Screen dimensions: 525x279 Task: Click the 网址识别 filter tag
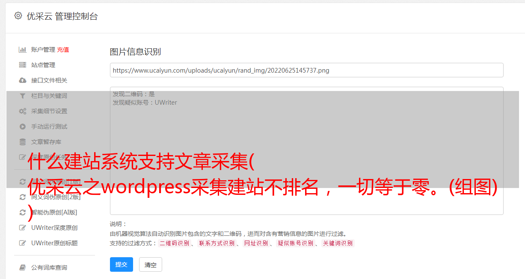(x=256, y=243)
